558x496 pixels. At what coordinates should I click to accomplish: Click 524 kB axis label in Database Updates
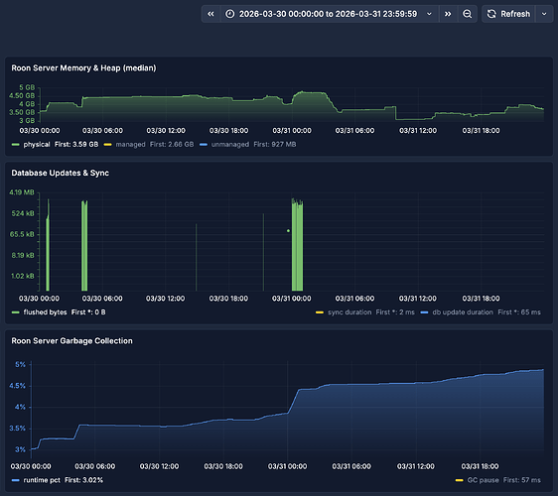pyautogui.click(x=23, y=213)
